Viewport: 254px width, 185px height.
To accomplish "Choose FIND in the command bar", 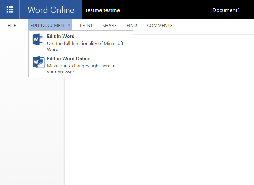I will tap(132, 25).
